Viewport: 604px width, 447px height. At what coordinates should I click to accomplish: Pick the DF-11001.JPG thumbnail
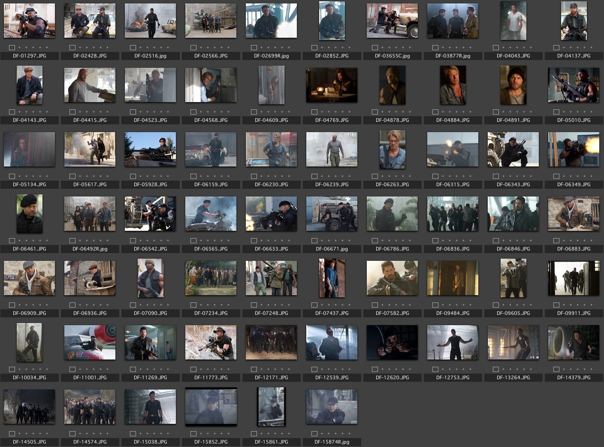pos(90,342)
